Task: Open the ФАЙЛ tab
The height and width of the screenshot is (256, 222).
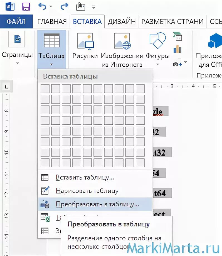Action: click(x=16, y=21)
